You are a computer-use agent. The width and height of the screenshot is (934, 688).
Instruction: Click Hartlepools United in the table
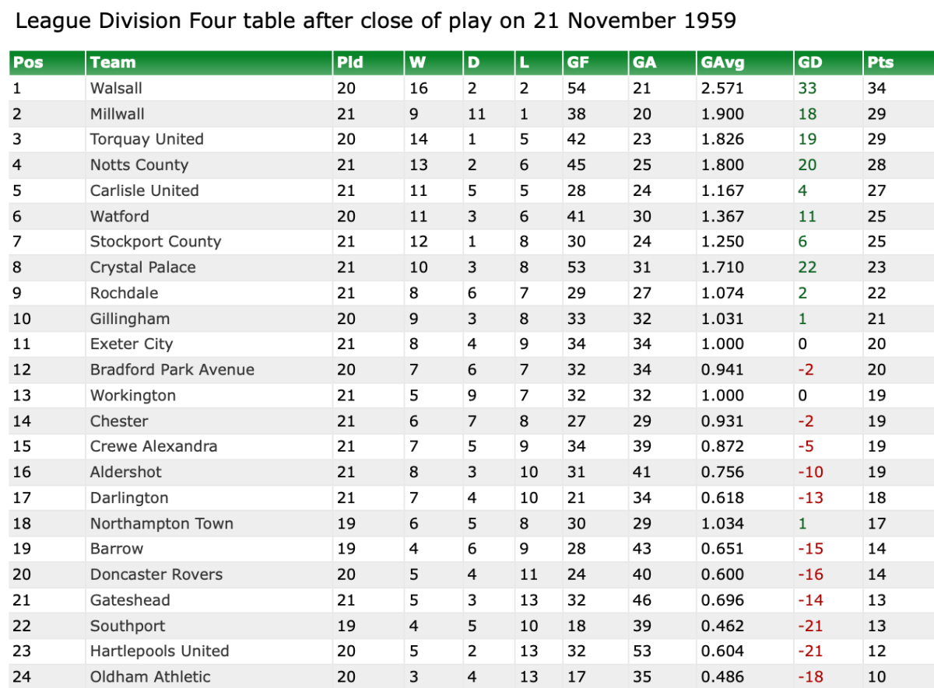tap(159, 651)
